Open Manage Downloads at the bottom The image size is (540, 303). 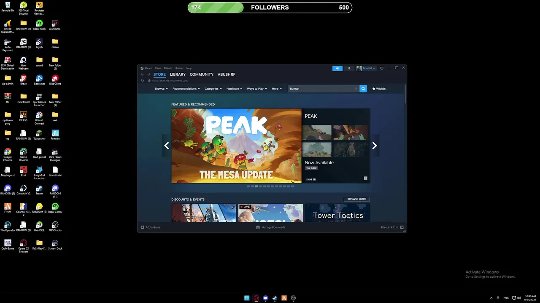270,227
